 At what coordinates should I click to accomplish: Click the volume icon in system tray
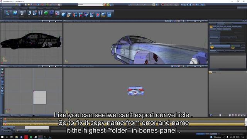(x=233, y=137)
